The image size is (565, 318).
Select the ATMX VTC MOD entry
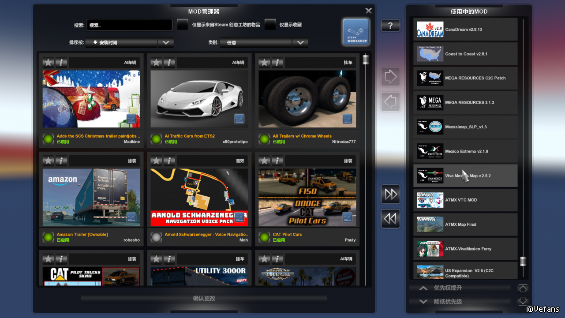pos(465,200)
